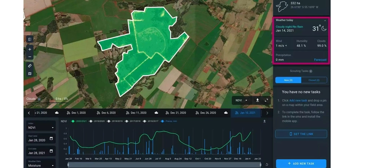
Task: Open the End date calendar icon
Action: click(x=51, y=151)
